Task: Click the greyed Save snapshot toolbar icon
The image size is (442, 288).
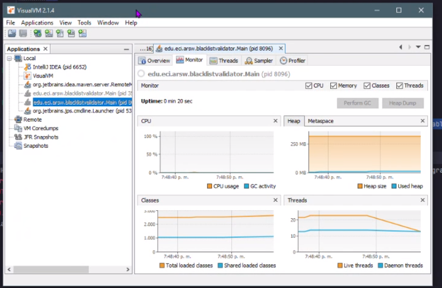Action: [x=23, y=34]
